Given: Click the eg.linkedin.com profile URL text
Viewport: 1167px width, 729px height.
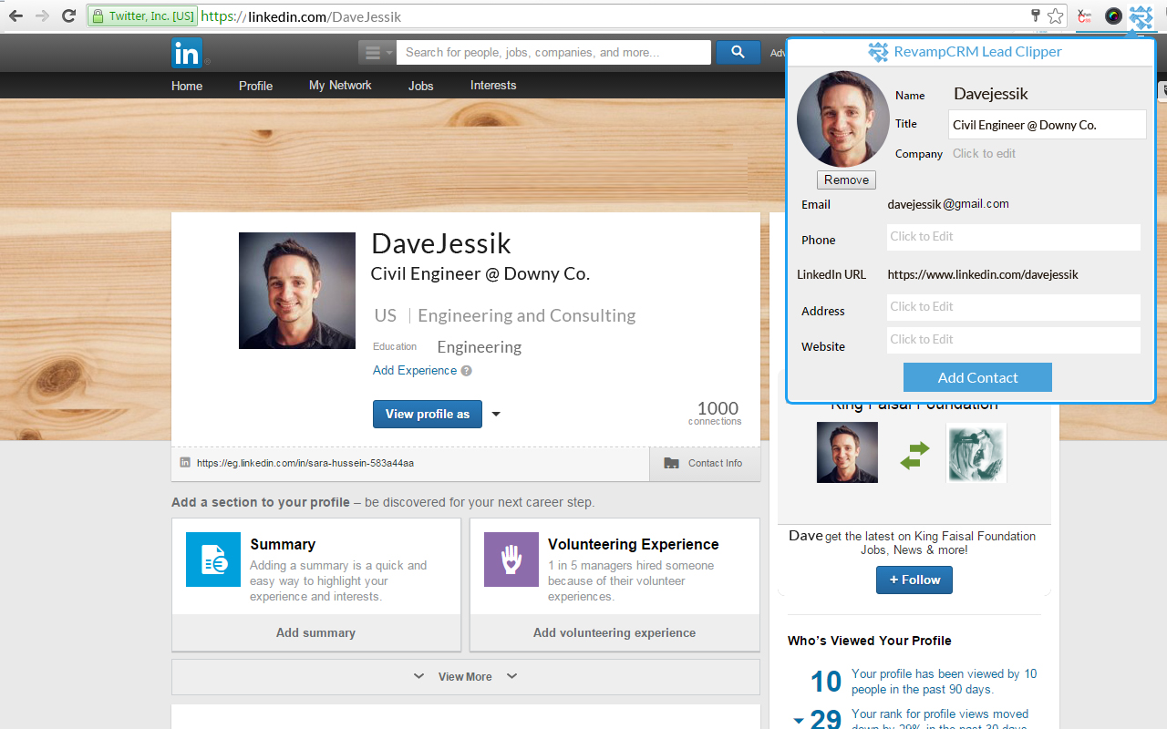Looking at the screenshot, I should click(x=305, y=463).
